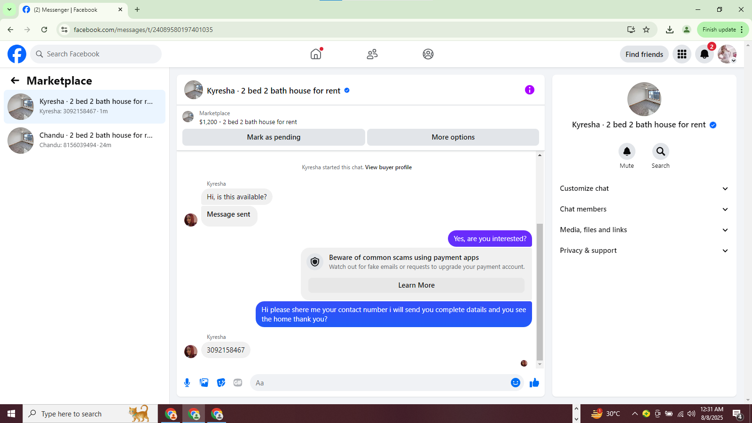Click Kyresha's avatar beside phone number message

(x=191, y=352)
